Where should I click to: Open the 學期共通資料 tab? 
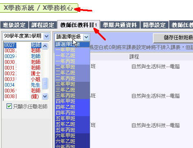point(120,25)
